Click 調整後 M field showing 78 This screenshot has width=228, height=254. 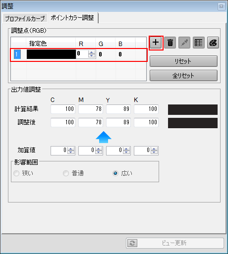[91, 122]
